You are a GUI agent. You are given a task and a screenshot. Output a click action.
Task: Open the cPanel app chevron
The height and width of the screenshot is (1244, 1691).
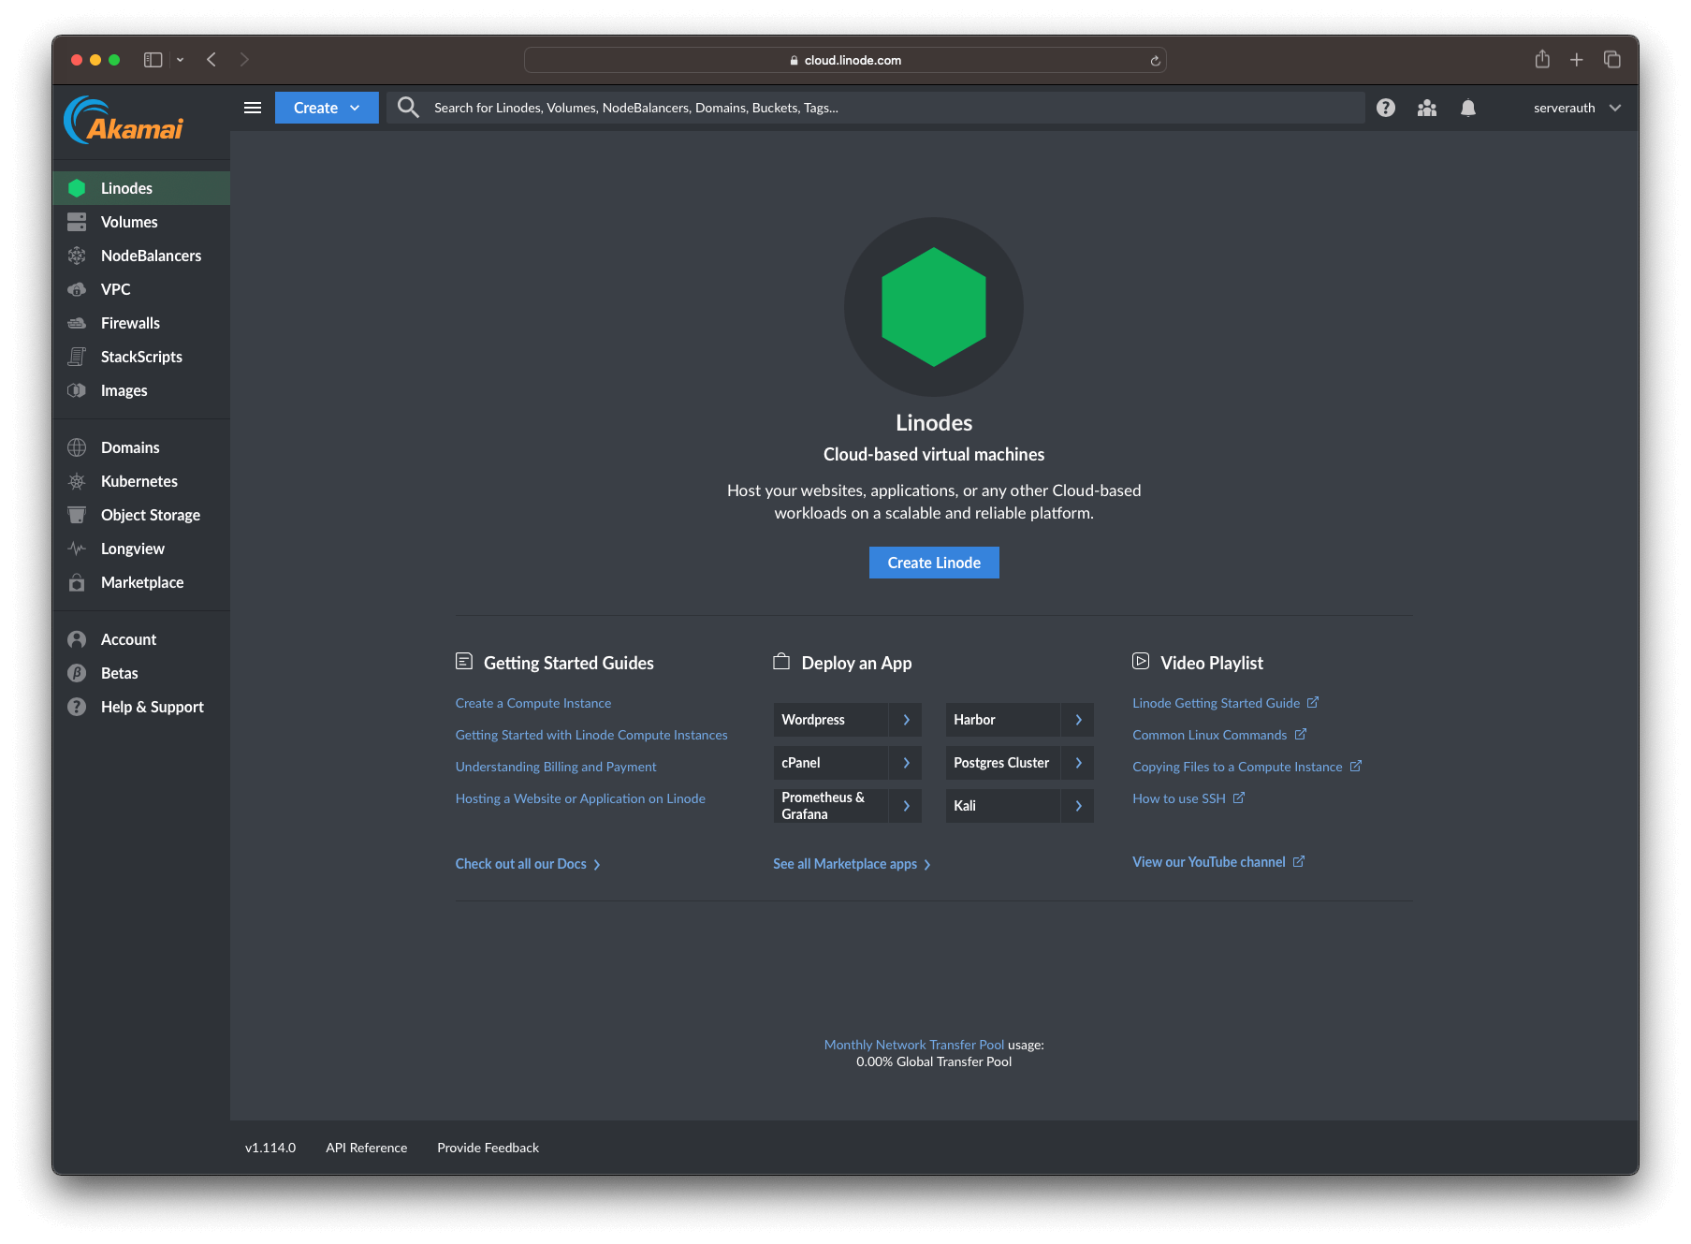tap(906, 763)
